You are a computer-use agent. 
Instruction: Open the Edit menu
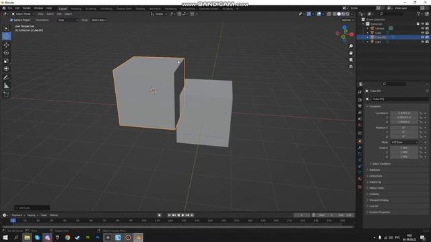(x=18, y=8)
